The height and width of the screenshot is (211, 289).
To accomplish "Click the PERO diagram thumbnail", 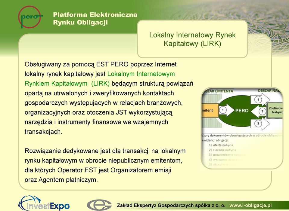I will pyautogui.click(x=242, y=128).
